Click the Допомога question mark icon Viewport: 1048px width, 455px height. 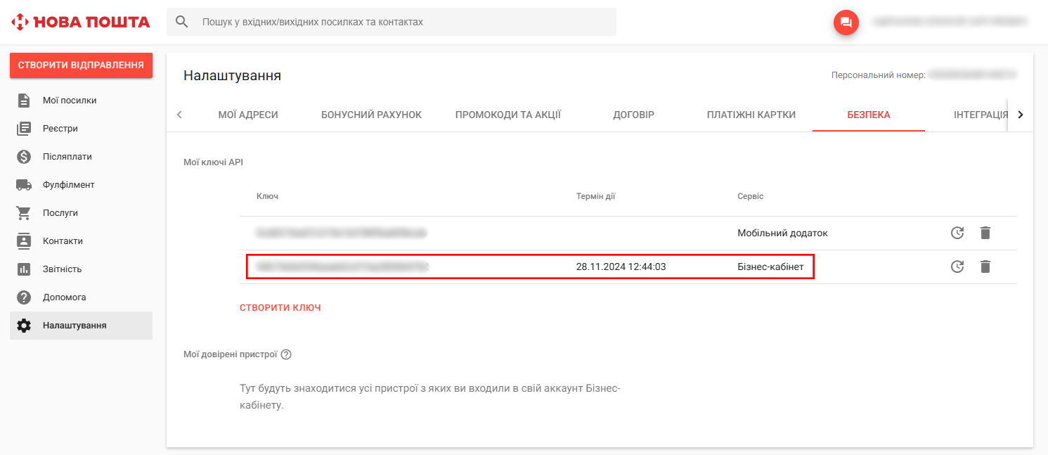(24, 297)
